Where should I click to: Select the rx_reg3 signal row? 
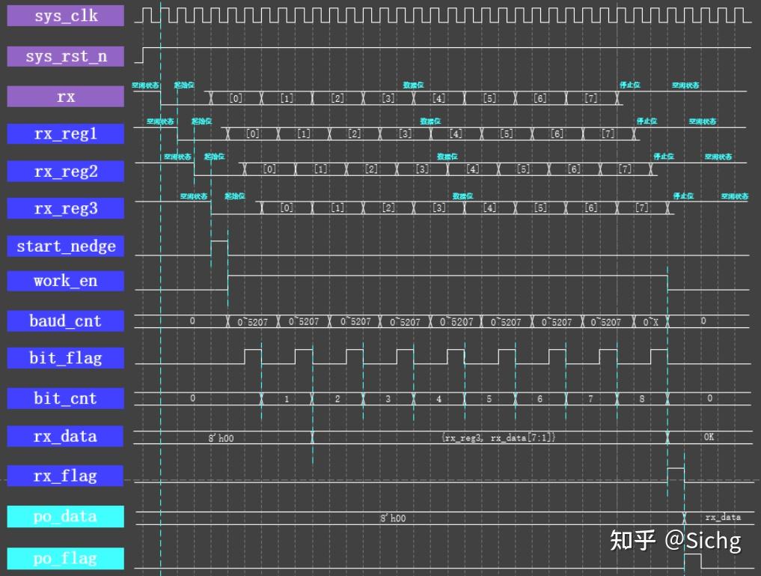64,208
